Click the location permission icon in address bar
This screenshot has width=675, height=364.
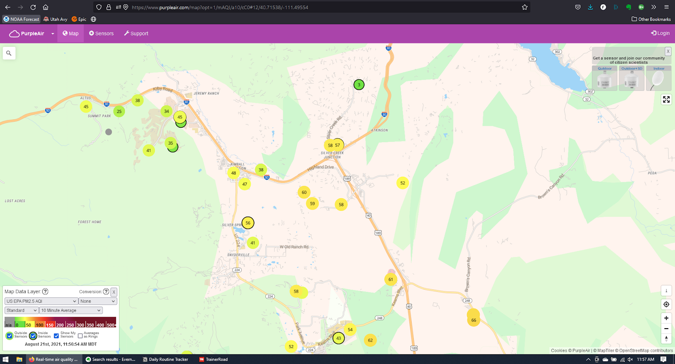tap(125, 7)
